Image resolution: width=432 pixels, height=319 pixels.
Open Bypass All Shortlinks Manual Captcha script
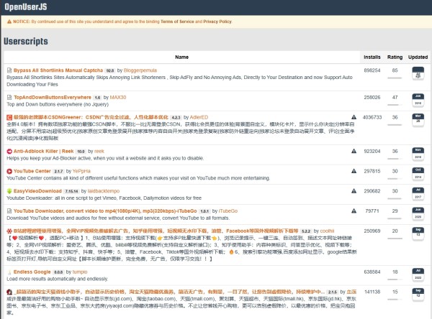coord(58,70)
